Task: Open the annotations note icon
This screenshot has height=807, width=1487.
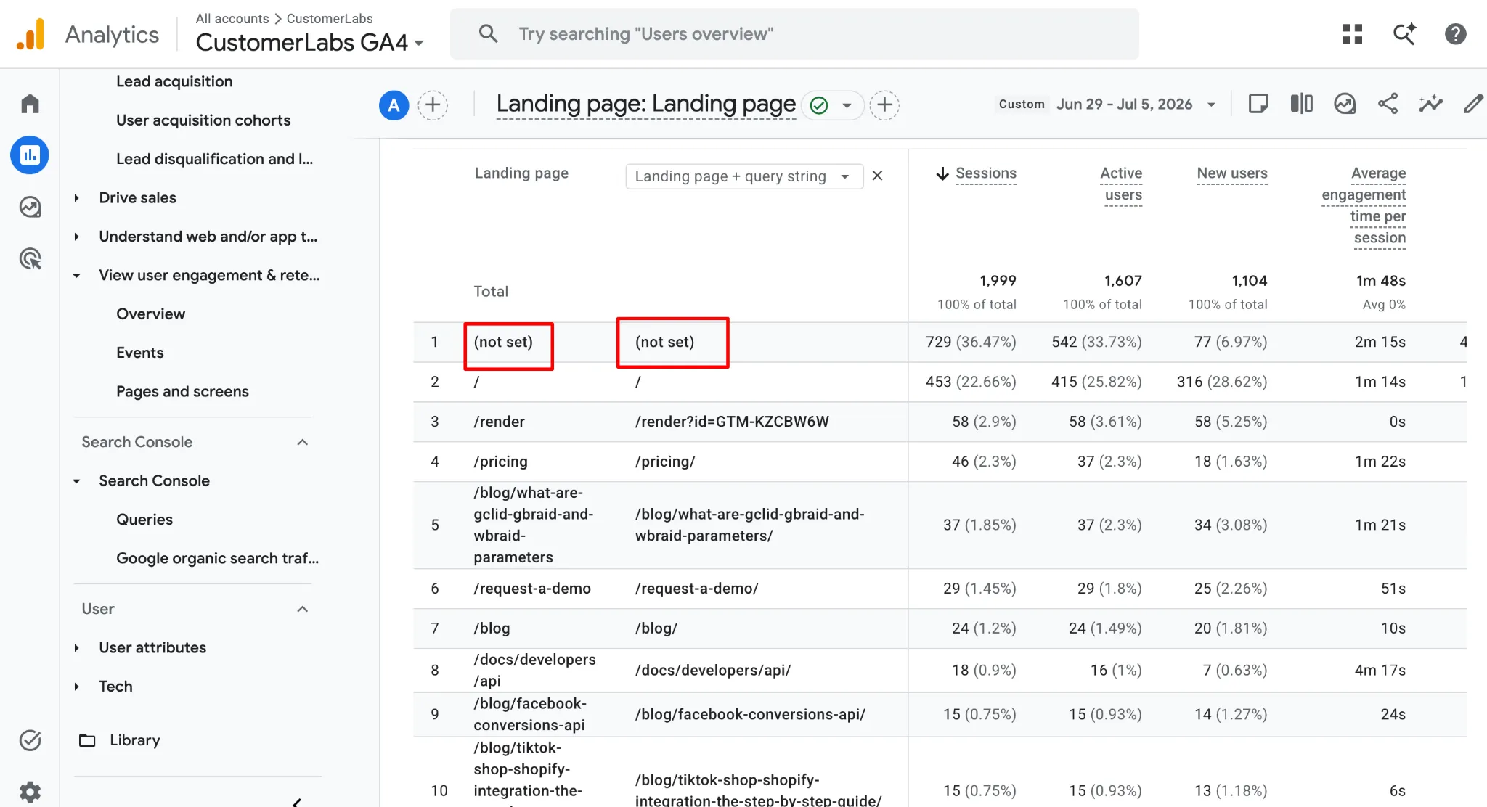Action: pyautogui.click(x=1258, y=104)
